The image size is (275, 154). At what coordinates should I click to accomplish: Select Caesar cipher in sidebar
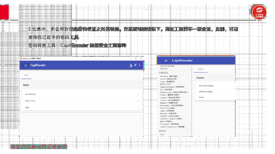pos(168,82)
